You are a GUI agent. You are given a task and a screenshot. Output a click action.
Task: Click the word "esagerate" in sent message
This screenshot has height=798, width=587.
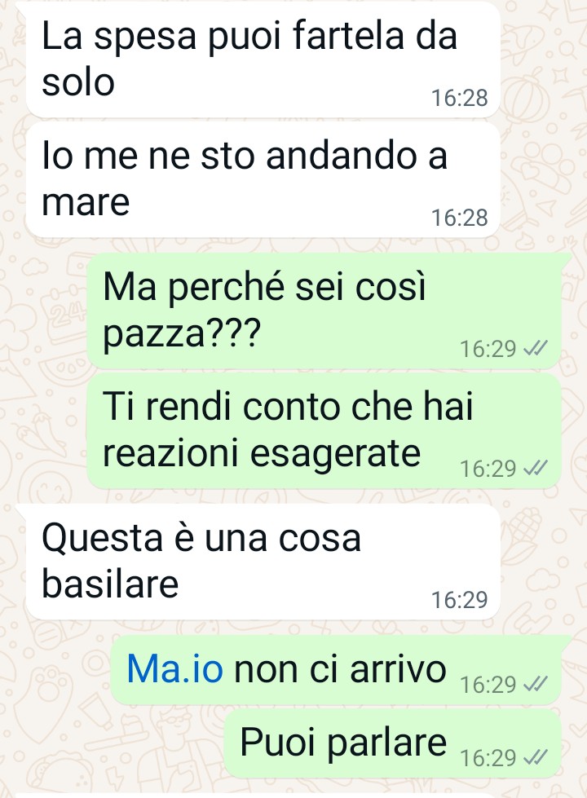(x=336, y=455)
